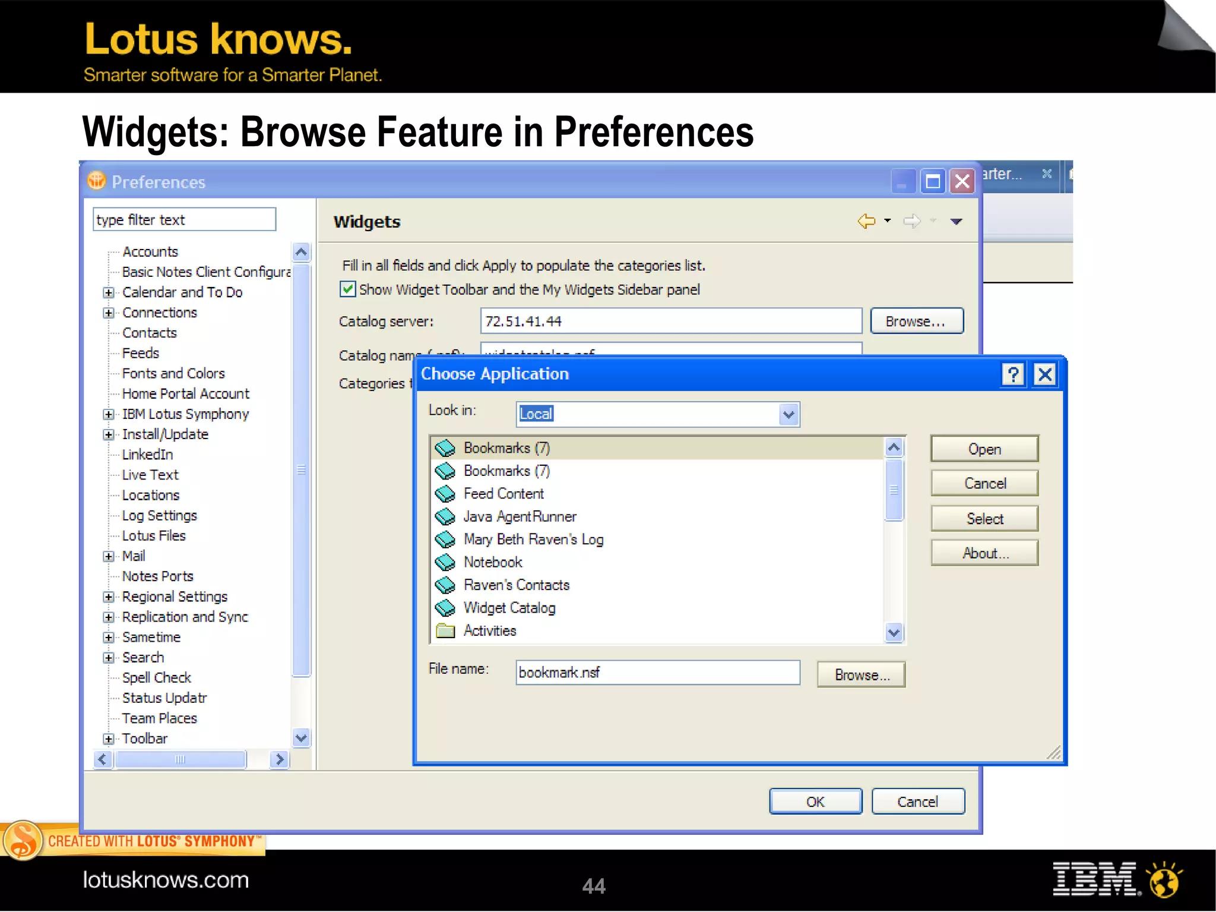Select Lotus Files in preferences tree
Viewport: 1216px width, 912px height.
(x=154, y=536)
